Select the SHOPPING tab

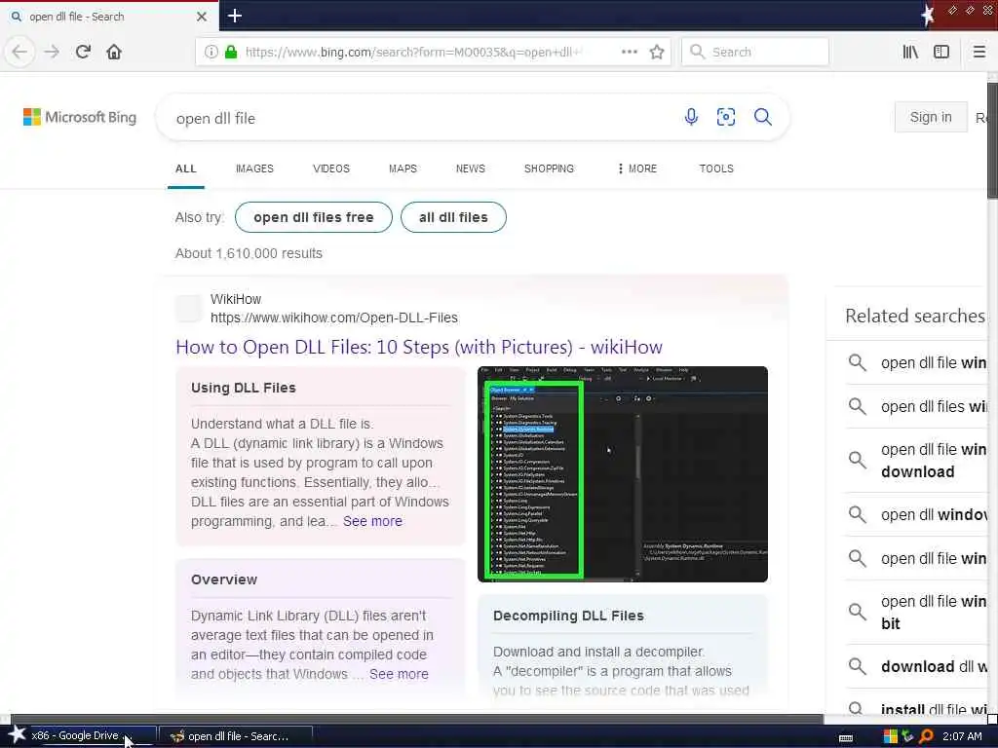pyautogui.click(x=549, y=168)
